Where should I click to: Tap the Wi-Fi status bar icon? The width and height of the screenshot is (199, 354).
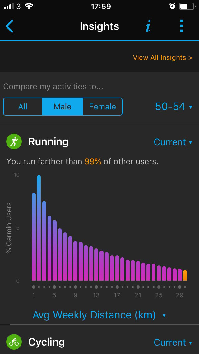pos(29,6)
